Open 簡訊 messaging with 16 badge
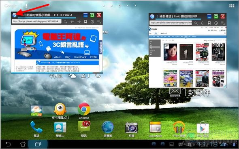 tap(84, 129)
